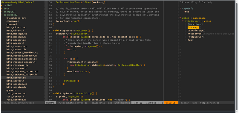239x113 pixels.
Task: Open http_message.cc file
Action: click(17, 34)
